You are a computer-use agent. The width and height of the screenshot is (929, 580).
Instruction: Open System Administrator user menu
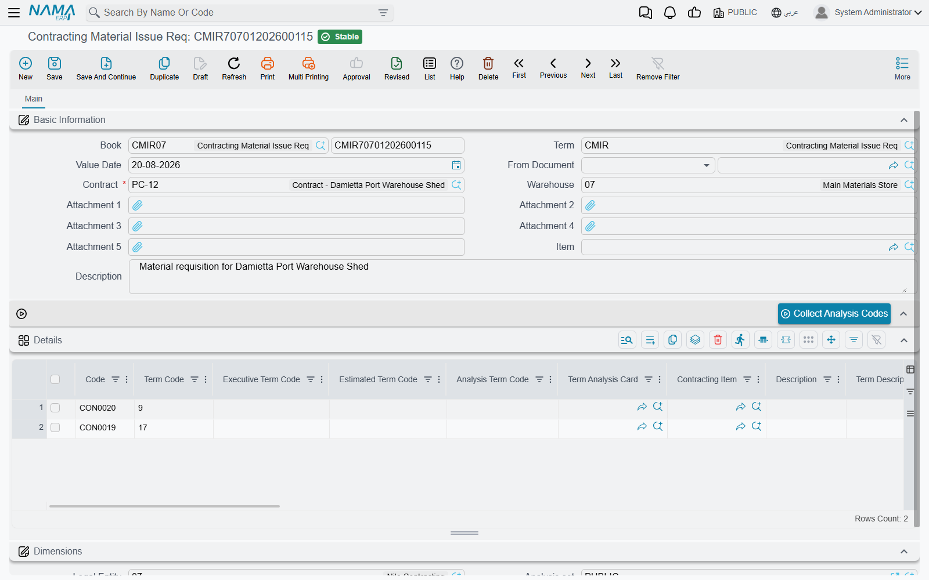[x=868, y=12]
